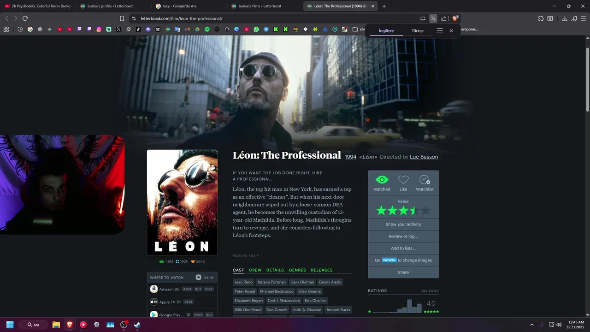Select İngilizce language tab
This screenshot has height=332, width=590.
pos(386,30)
